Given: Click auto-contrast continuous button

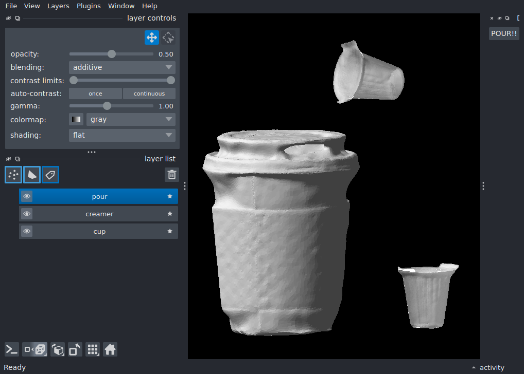Looking at the screenshot, I should click(x=149, y=93).
